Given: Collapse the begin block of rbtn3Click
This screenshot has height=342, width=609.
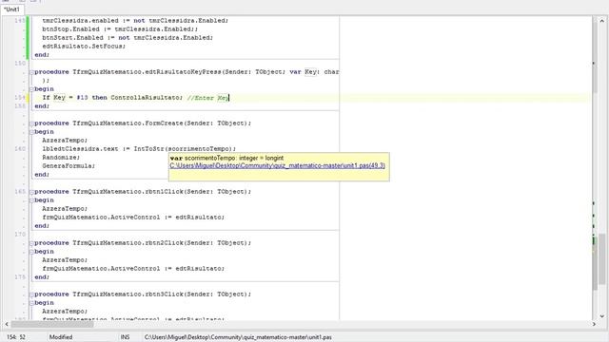Looking at the screenshot, I should 31,303.
